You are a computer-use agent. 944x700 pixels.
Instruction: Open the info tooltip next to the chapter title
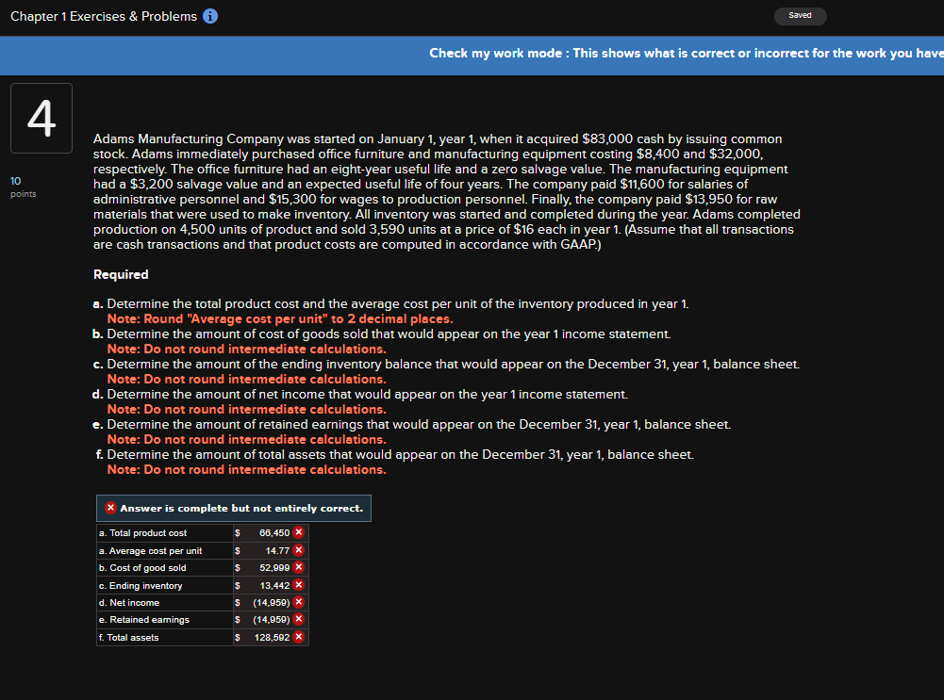click(x=208, y=15)
